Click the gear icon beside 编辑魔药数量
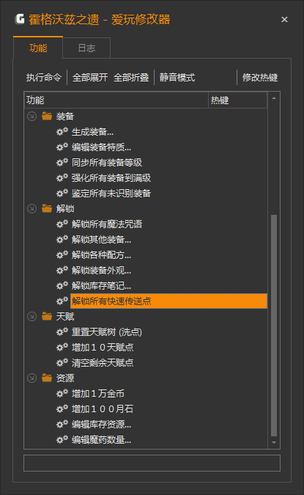The height and width of the screenshot is (495, 304). [62, 439]
